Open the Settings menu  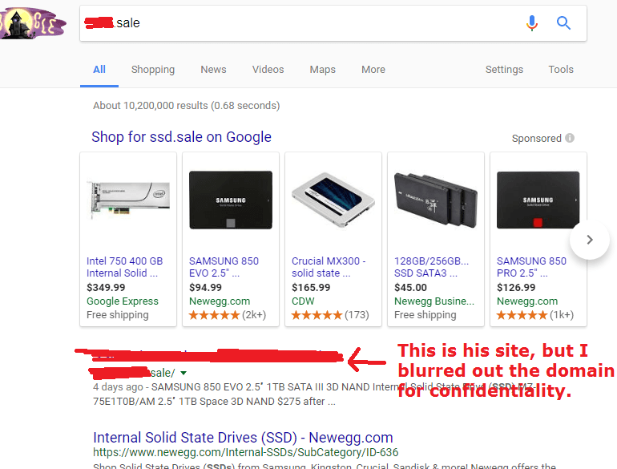coord(504,69)
